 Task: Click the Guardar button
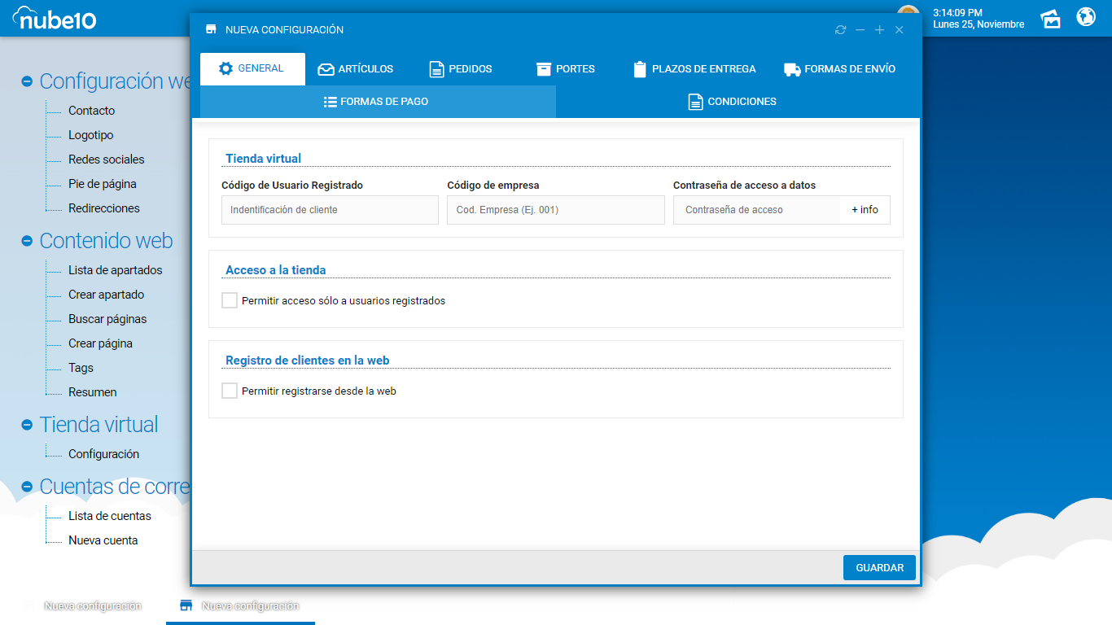pyautogui.click(x=879, y=568)
